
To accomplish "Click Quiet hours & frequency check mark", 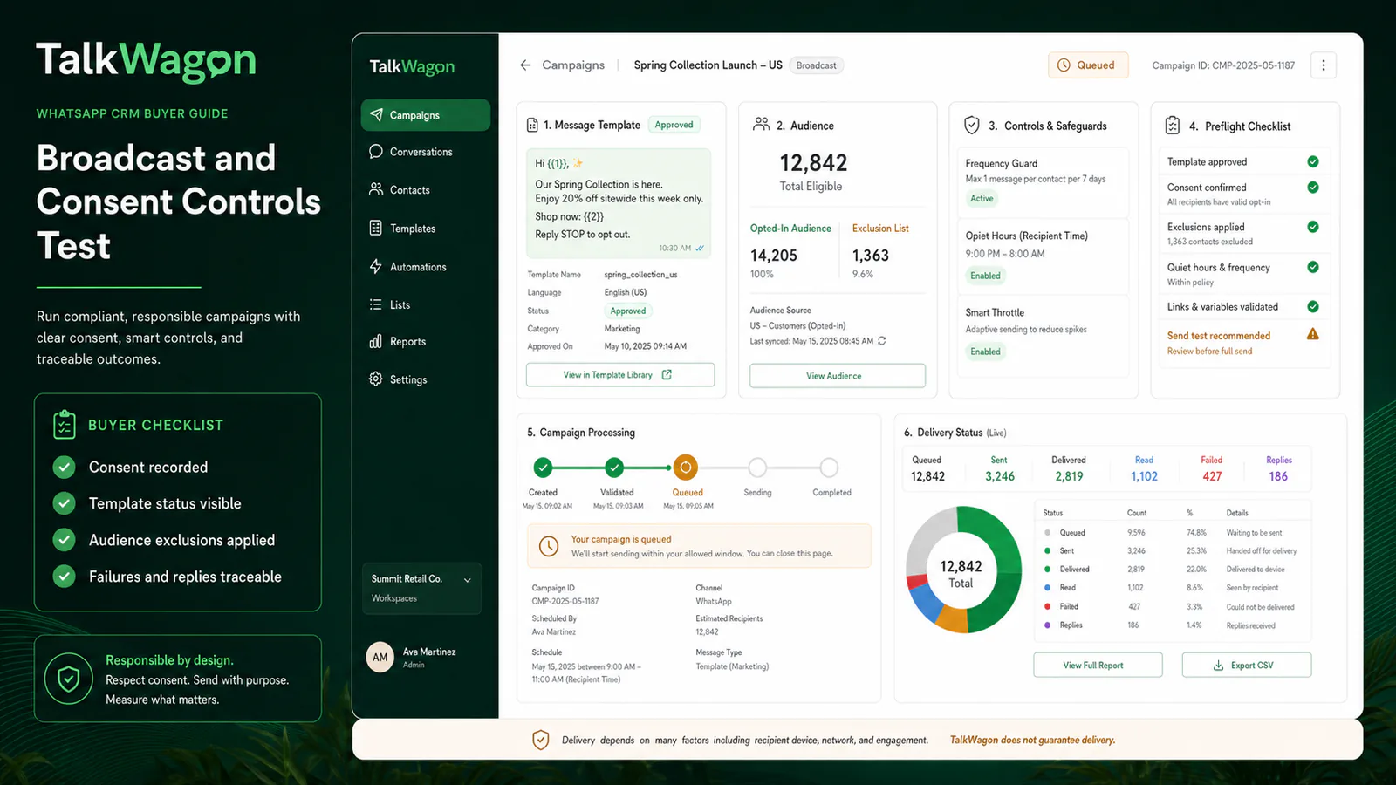I will [1313, 267].
